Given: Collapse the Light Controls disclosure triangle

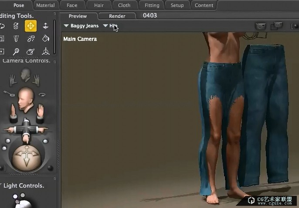Looking at the screenshot, I should (1, 185).
